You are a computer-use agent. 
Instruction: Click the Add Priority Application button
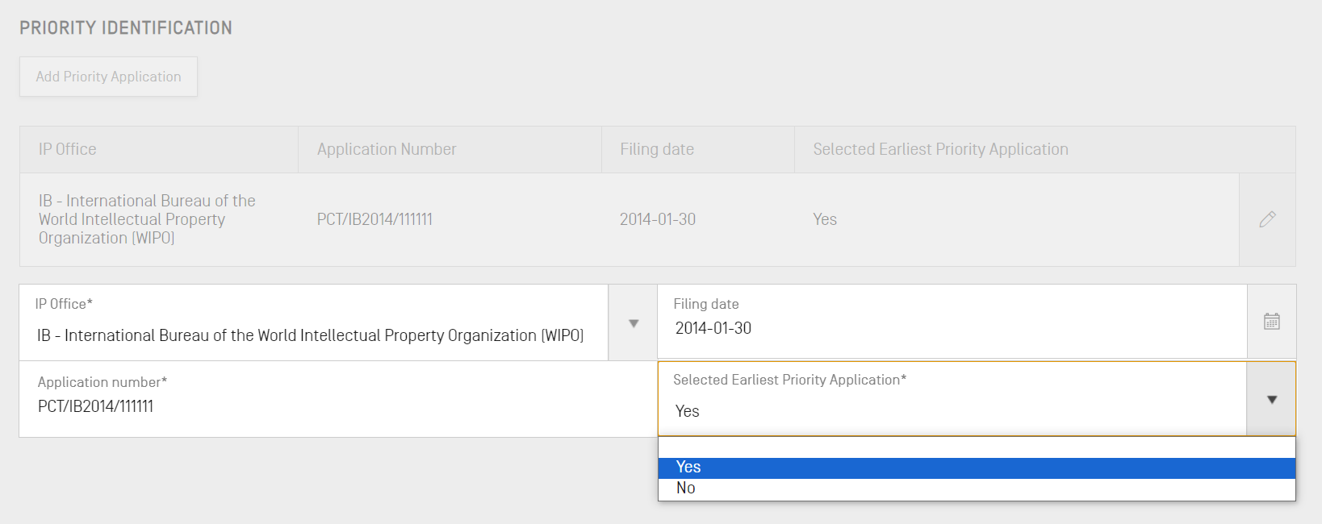(108, 77)
